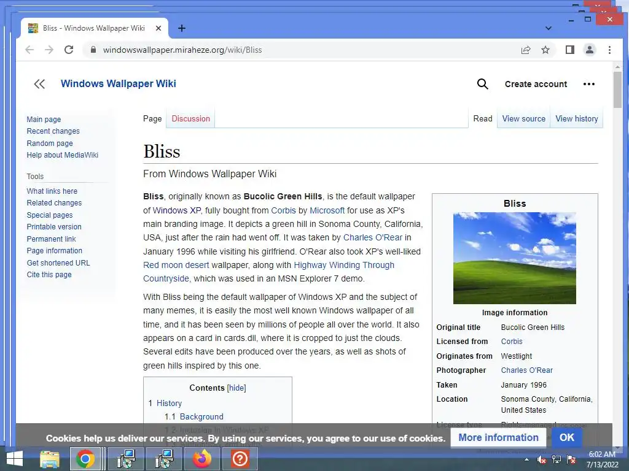Open Charles O'Rear link in infobox
This screenshot has width=629, height=471.
point(526,370)
